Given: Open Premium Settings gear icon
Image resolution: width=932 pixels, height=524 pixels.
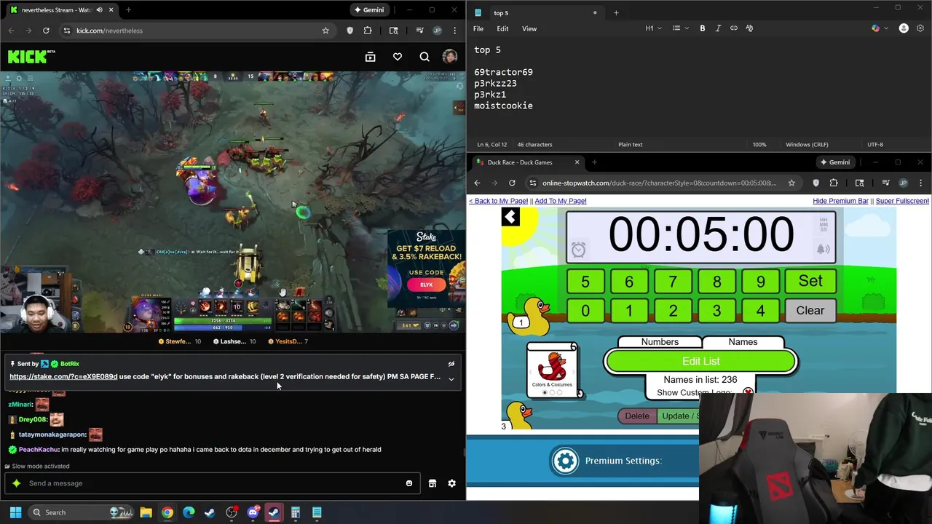Looking at the screenshot, I should (x=565, y=461).
